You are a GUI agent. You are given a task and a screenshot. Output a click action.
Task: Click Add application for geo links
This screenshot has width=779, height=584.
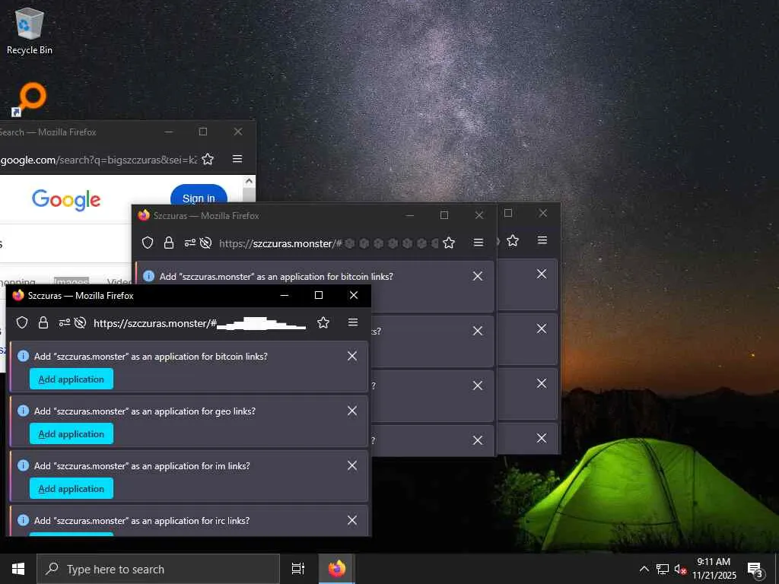(71, 433)
